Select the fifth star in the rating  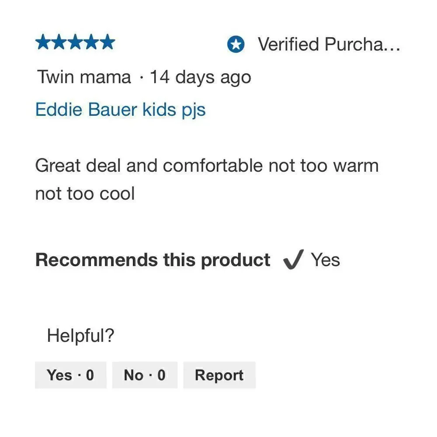108,42
